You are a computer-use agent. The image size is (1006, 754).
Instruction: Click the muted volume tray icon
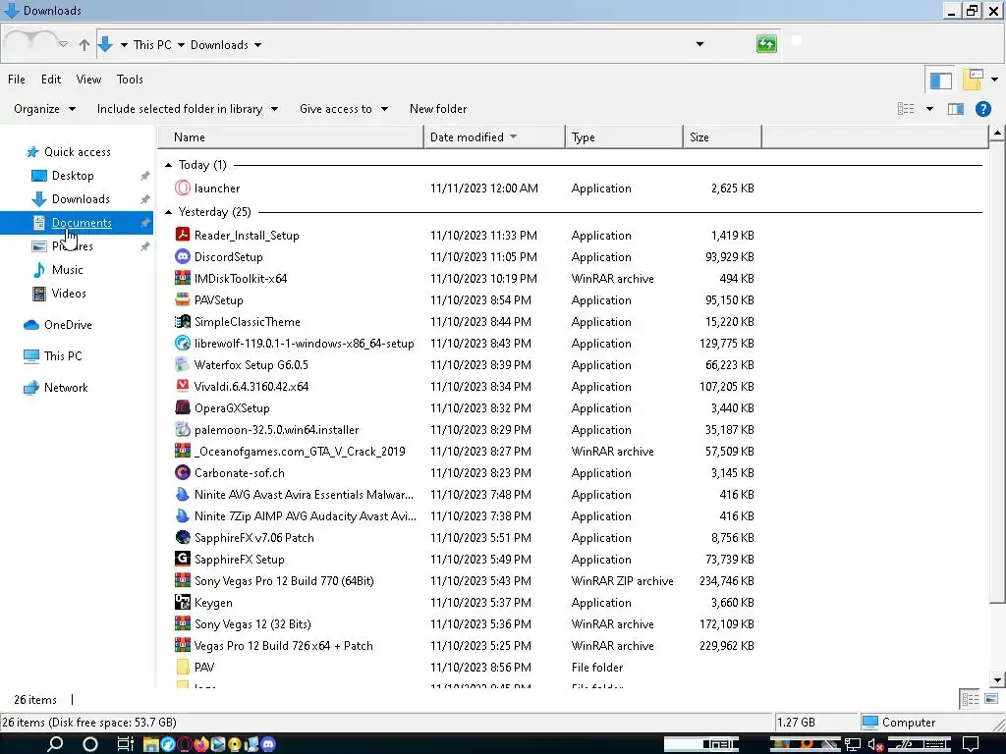[875, 744]
